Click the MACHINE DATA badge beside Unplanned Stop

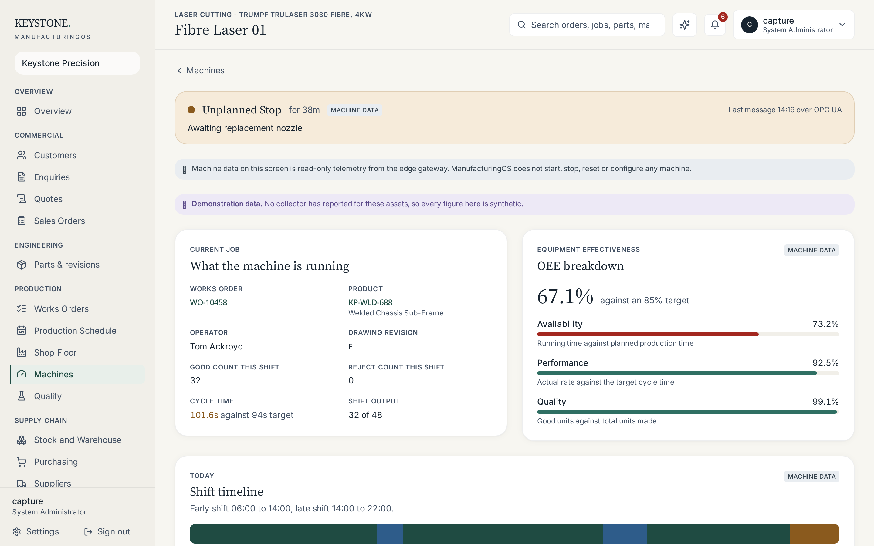[355, 110]
